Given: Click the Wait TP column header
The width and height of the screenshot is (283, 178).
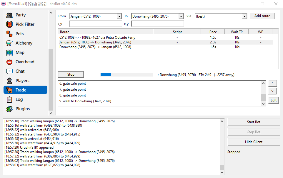Looking at the screenshot, I should pos(237,32).
